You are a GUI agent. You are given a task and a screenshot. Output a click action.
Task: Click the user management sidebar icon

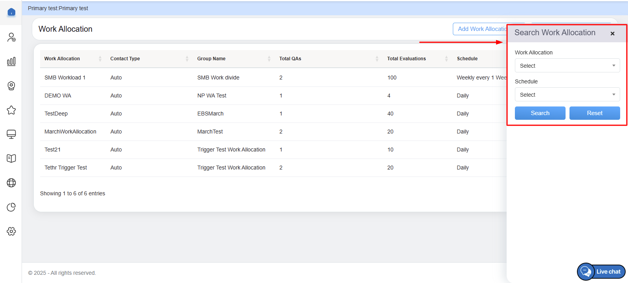click(x=11, y=37)
